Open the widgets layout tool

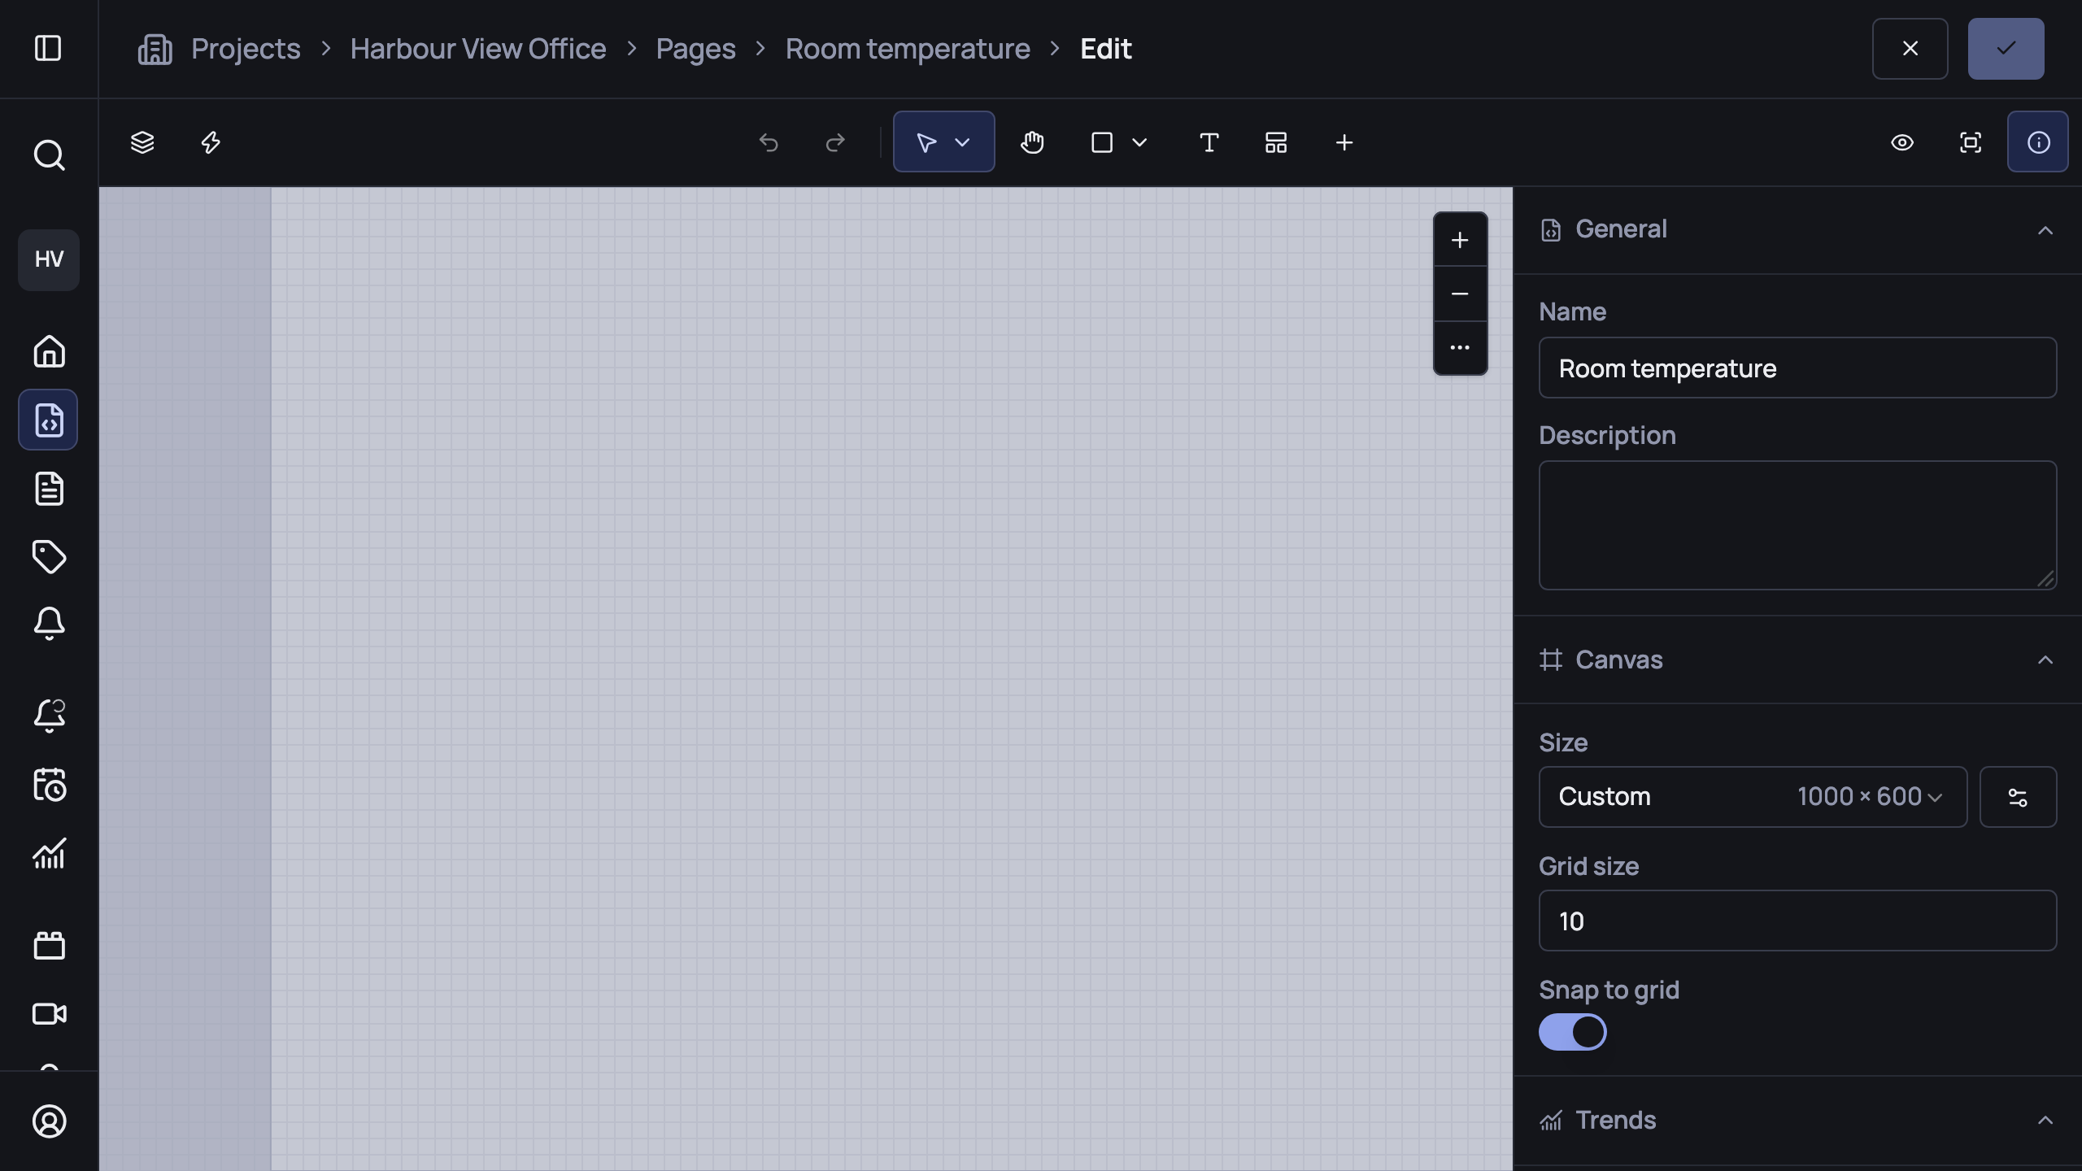pyautogui.click(x=1276, y=142)
